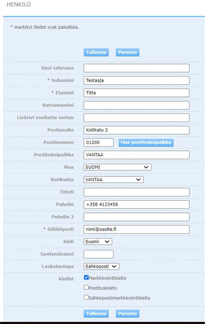Click the Syntymävuosi birth year field
205x324 pixels.
click(x=98, y=254)
